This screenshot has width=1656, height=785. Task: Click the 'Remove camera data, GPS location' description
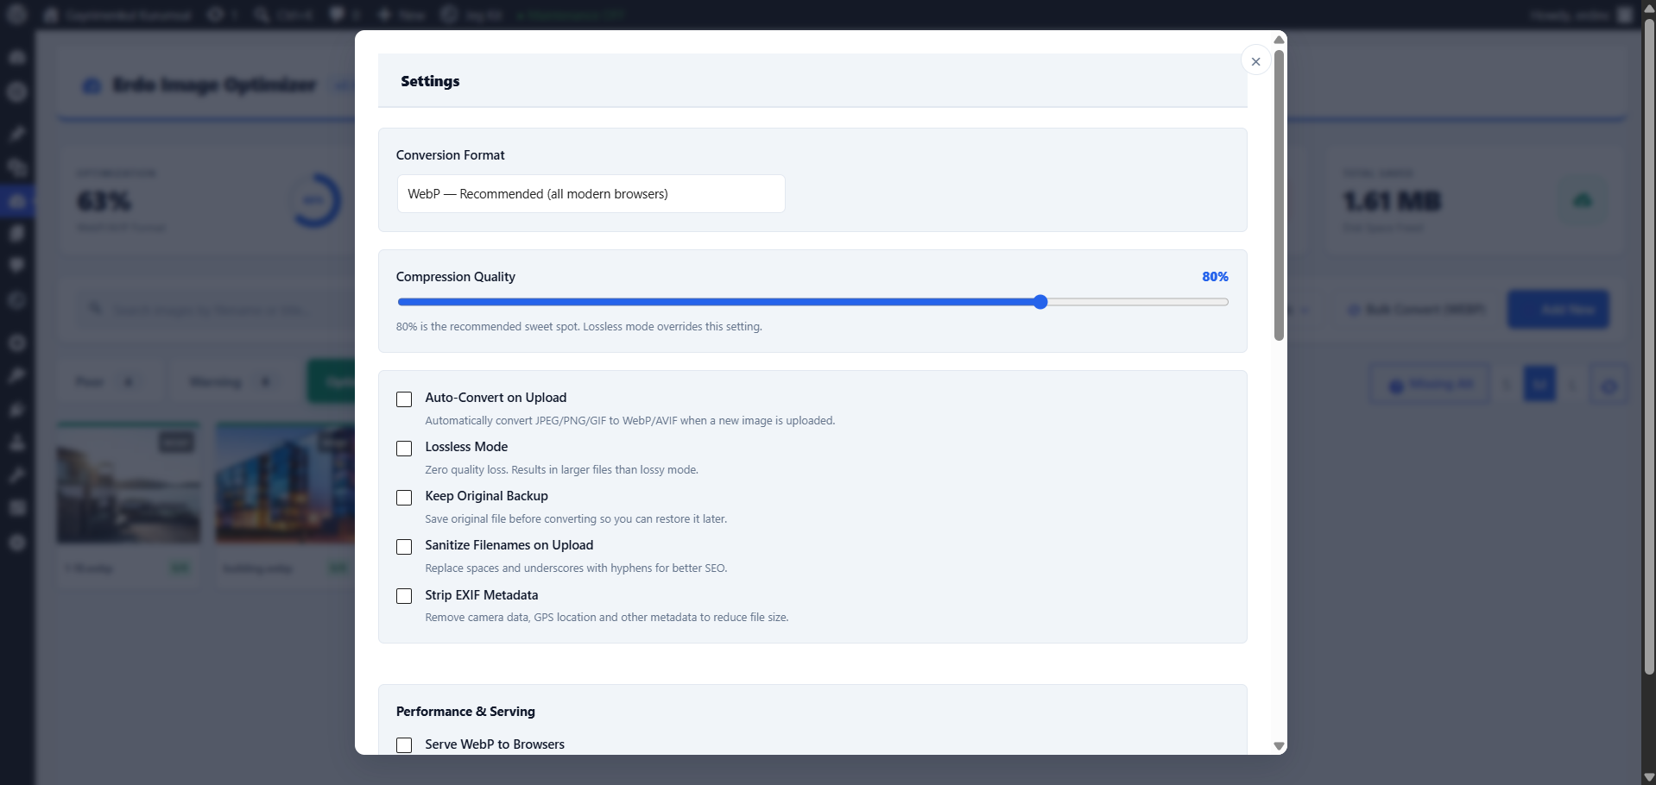click(606, 618)
